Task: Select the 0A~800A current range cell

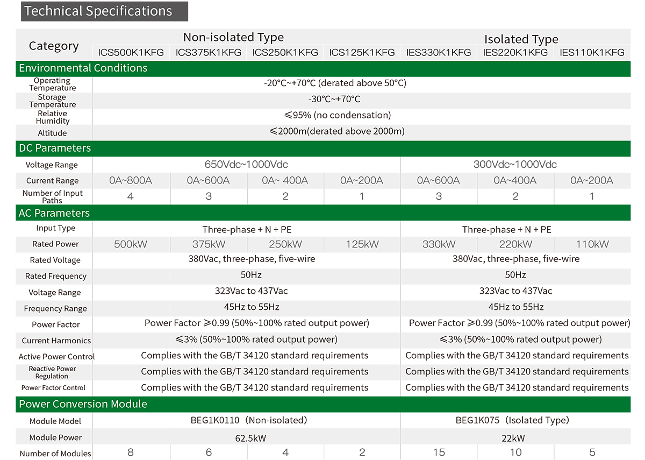Action: click(131, 181)
